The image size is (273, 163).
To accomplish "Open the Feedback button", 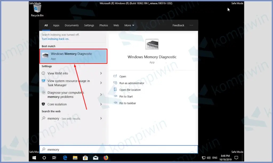I will pyautogui.click(x=178, y=25).
